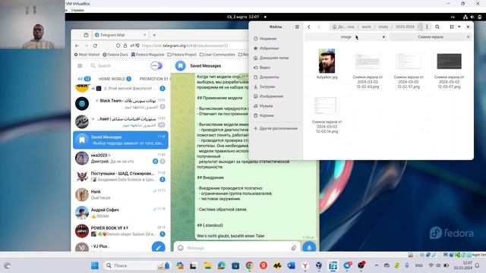Open Microsoft Word from the taskbar
Viewport: 486px width, 273px height.
[x=291, y=265]
